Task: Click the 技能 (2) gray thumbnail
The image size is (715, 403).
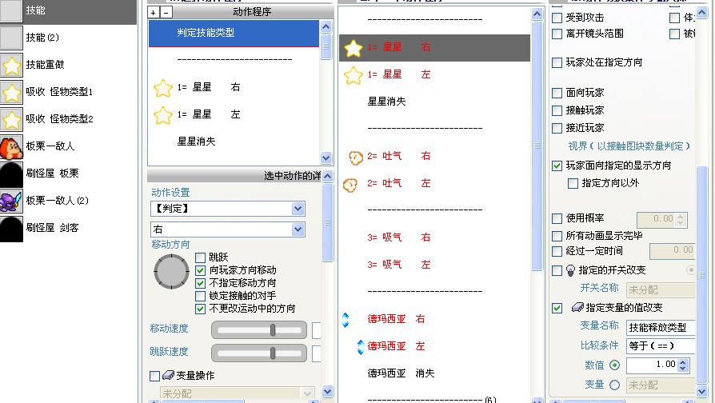Action: click(11, 38)
